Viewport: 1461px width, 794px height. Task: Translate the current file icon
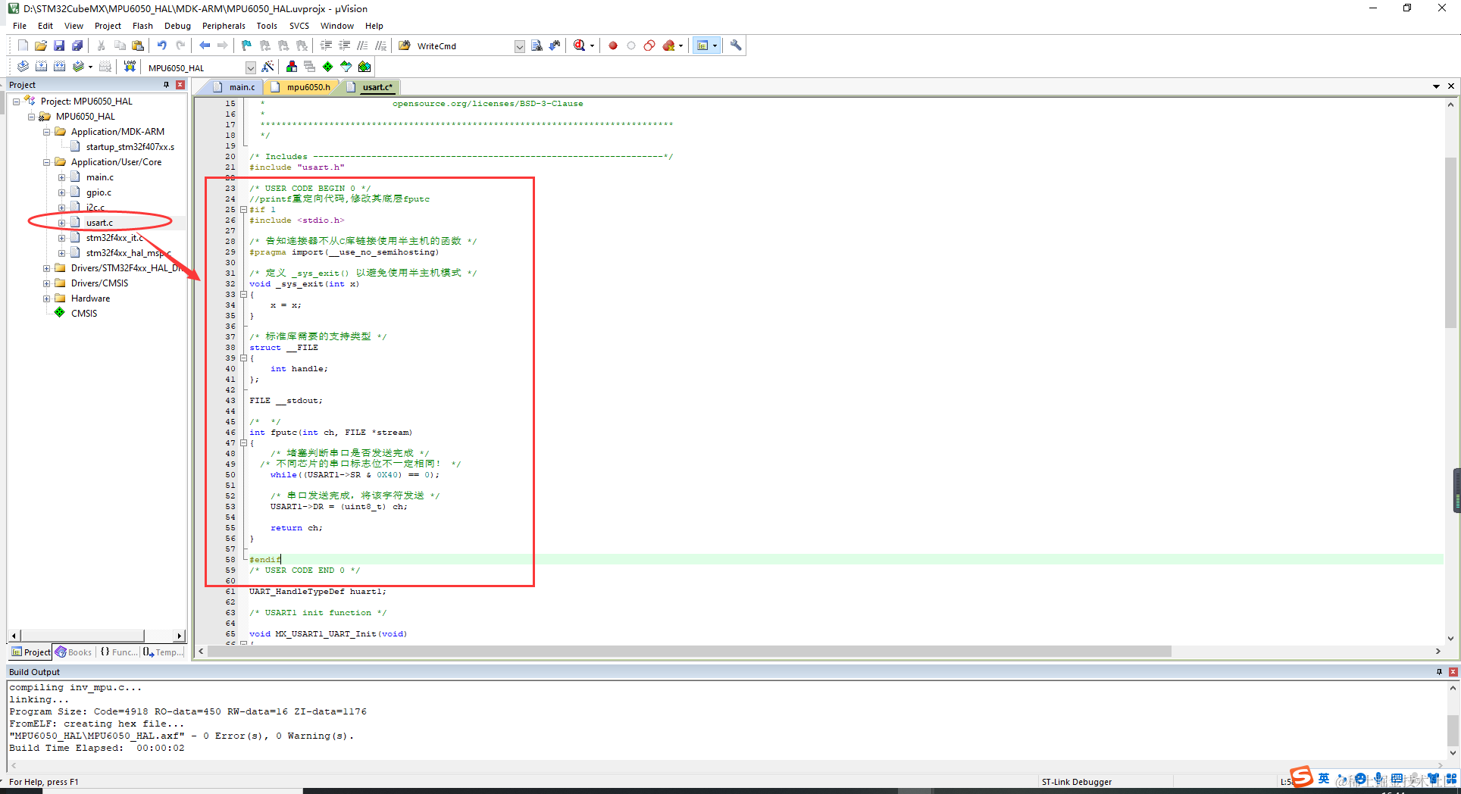pyautogui.click(x=23, y=67)
